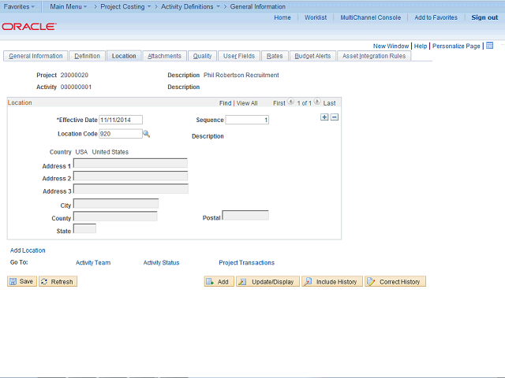Expand Project Costing breadcrumb dropdown
Screen dimensions: 505x378
coord(125,6)
